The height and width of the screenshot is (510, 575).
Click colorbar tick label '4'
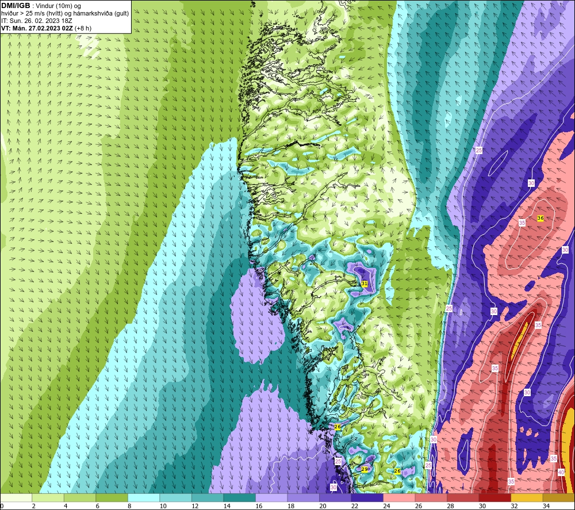(66, 507)
